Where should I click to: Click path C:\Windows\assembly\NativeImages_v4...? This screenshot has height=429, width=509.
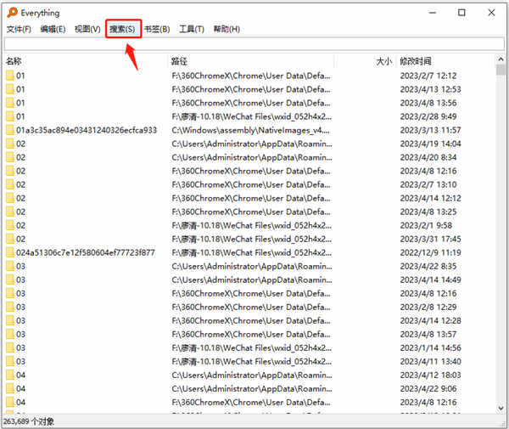coord(251,130)
